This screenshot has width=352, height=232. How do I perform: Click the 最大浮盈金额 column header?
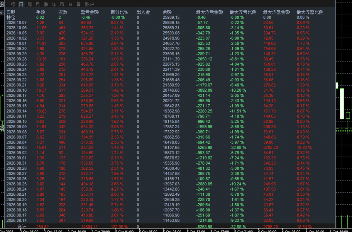click(x=277, y=12)
